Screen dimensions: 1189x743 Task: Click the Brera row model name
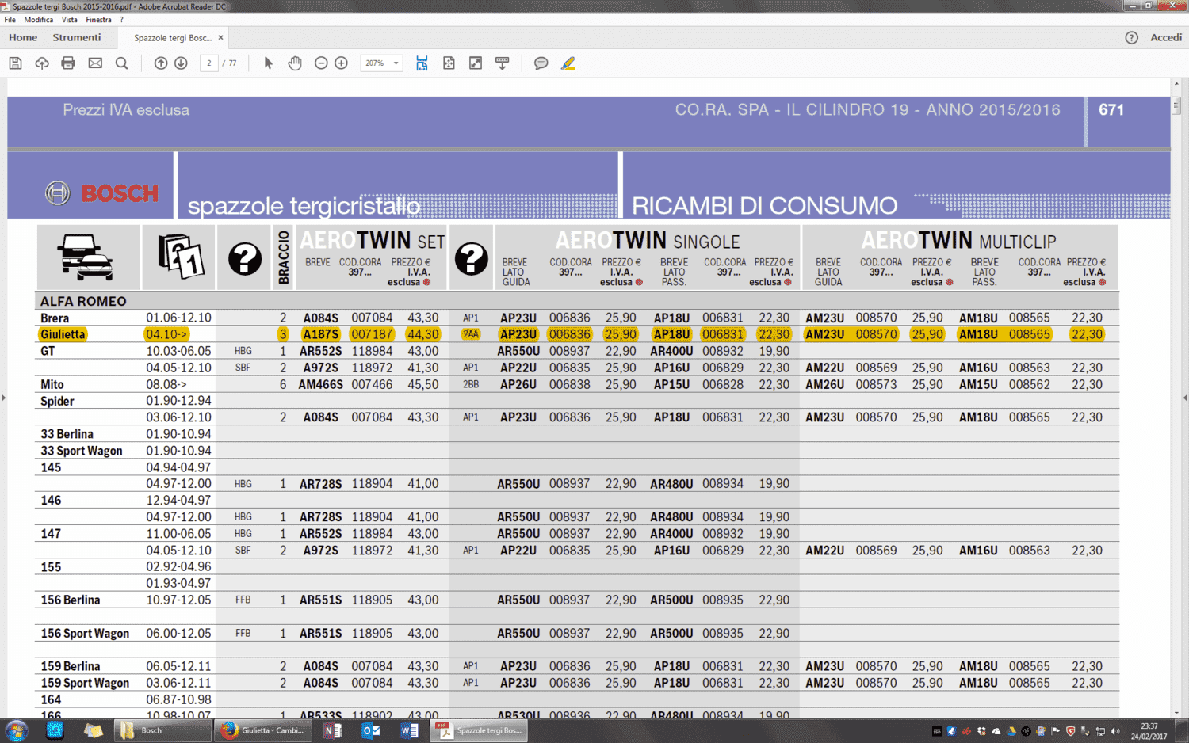click(x=55, y=318)
